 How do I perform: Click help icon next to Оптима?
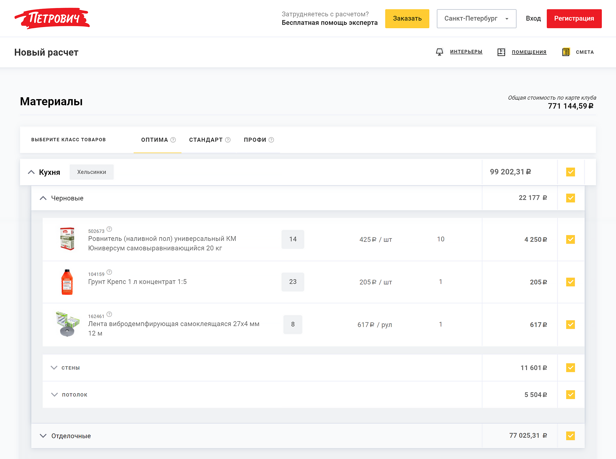point(173,140)
